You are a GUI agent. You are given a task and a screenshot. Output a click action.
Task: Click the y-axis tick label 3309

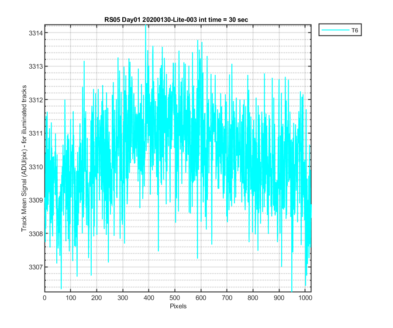36,200
